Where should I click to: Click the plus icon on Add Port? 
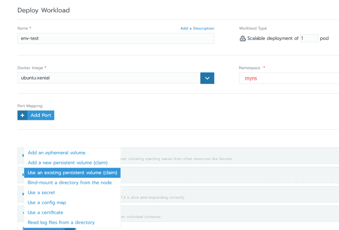(x=22, y=115)
